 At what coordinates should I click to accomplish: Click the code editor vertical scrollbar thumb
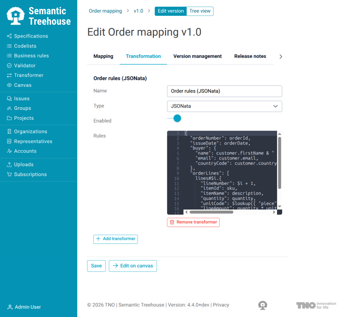click(x=280, y=163)
